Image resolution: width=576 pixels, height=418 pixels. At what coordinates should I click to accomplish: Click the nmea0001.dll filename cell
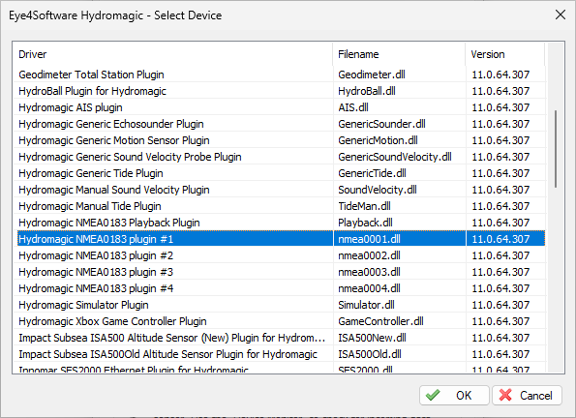[x=400, y=239]
